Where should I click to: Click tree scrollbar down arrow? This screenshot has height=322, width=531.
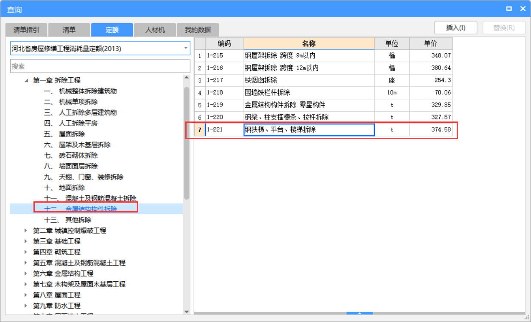187,312
